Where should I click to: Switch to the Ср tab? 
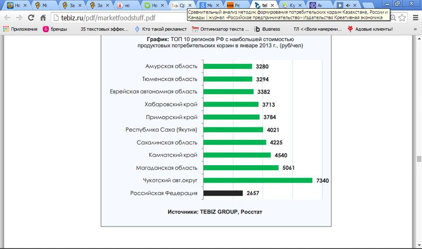[182, 5]
